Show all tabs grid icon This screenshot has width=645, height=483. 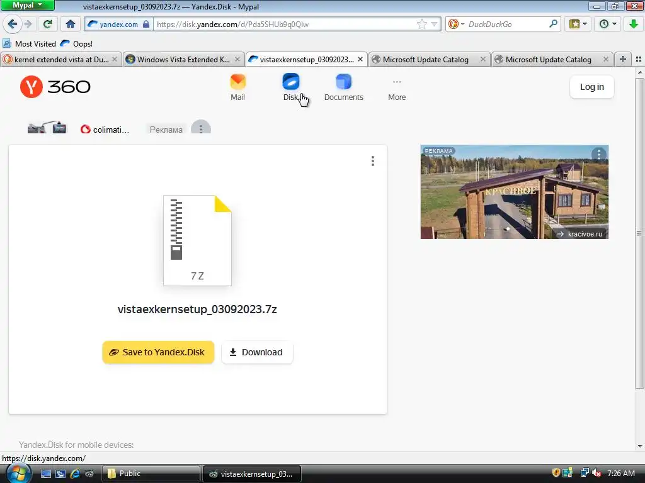pos(639,59)
